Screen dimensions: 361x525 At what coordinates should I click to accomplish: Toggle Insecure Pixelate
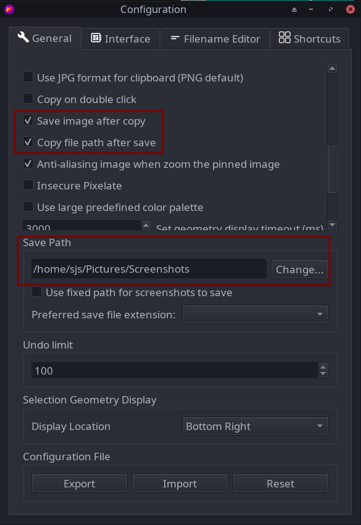click(x=28, y=185)
